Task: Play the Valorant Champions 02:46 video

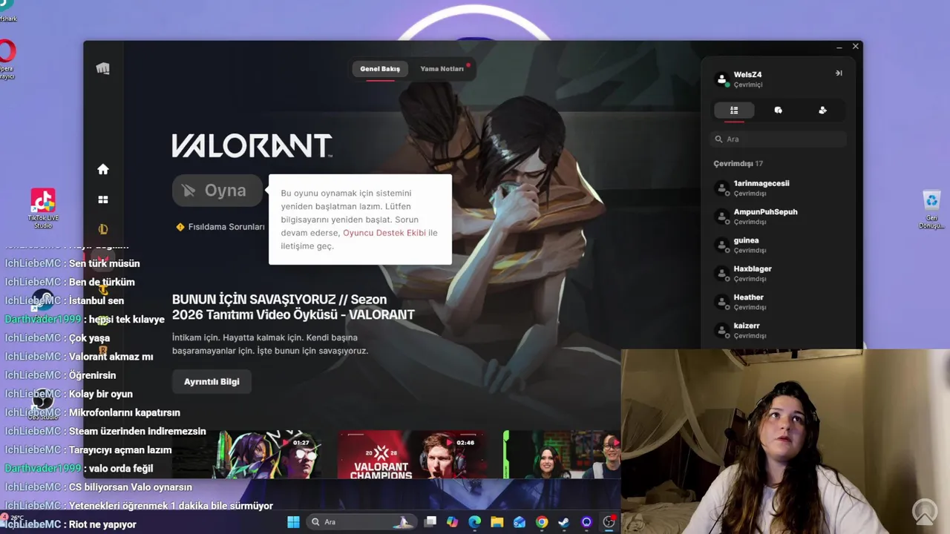Action: (x=413, y=454)
